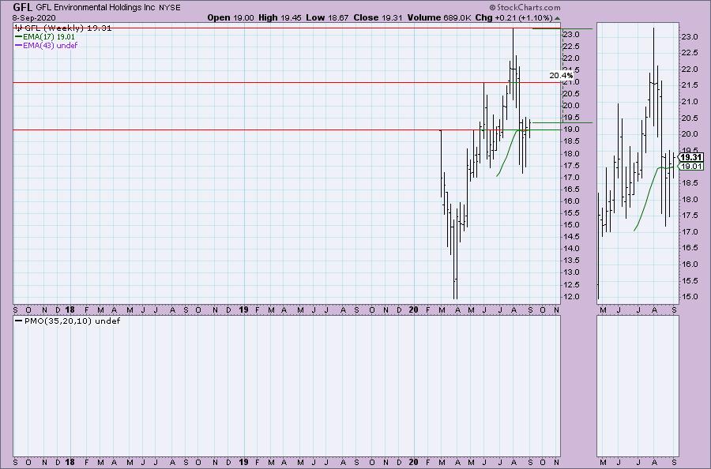
Task: Click the year 18 label under the price chart
Action: click(x=70, y=310)
